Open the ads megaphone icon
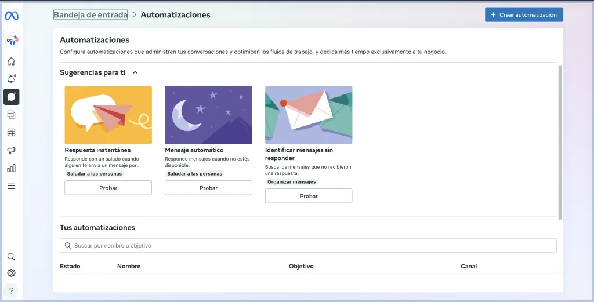This screenshot has width=594, height=302. tap(12, 150)
